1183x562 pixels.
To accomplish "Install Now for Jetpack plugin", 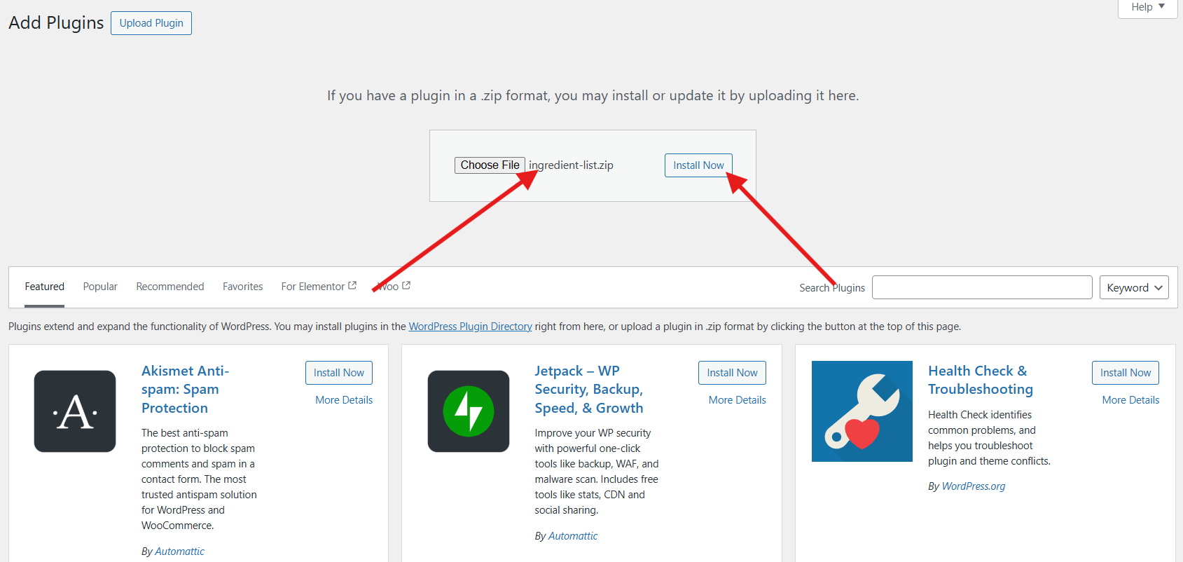I will click(732, 373).
